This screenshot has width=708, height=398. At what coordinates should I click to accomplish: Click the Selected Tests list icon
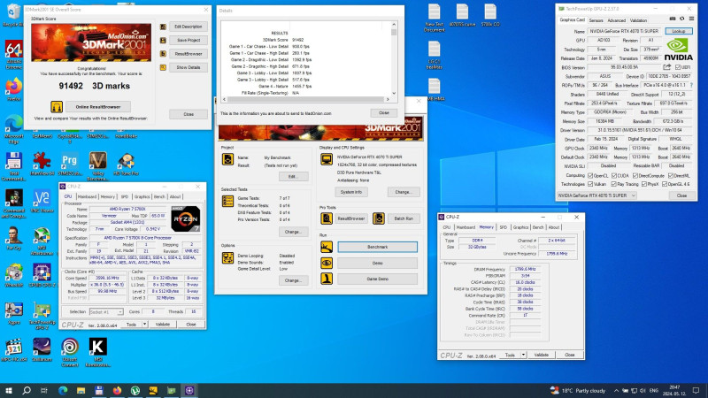coord(227,202)
